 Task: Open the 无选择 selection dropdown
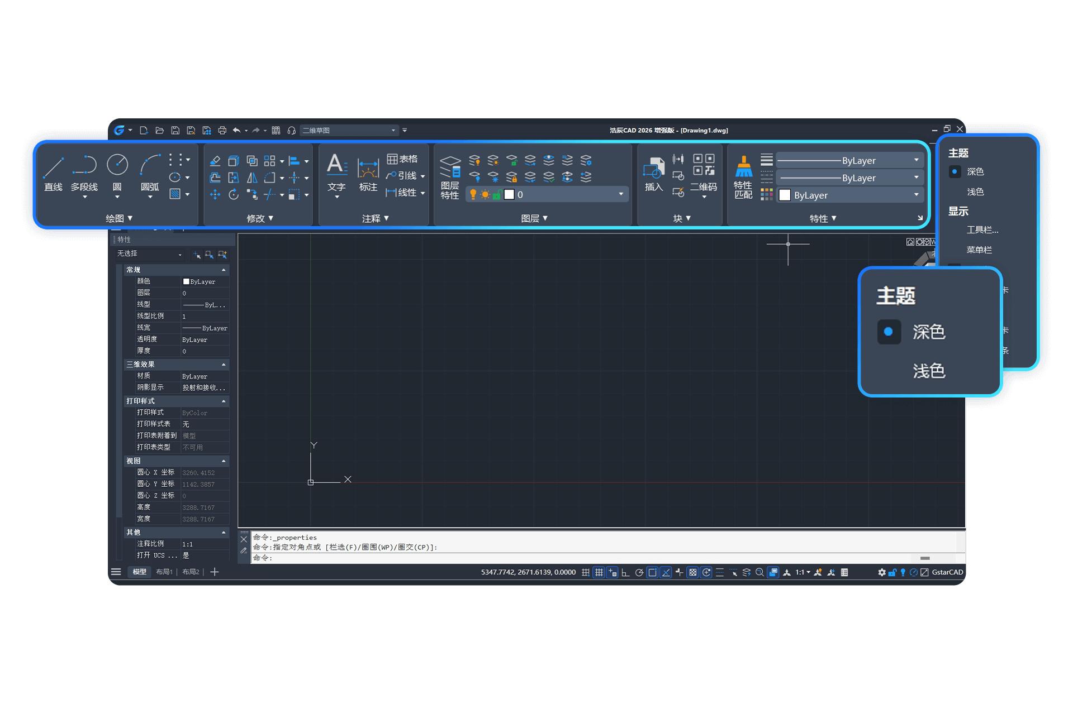[150, 254]
